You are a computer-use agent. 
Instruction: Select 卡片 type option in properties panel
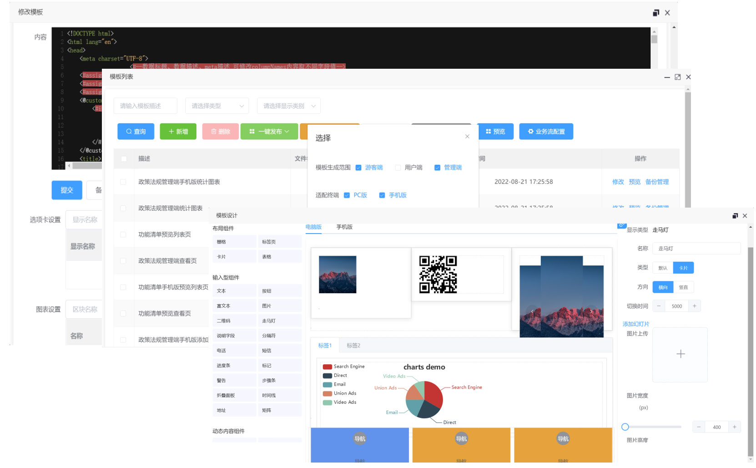(x=683, y=268)
